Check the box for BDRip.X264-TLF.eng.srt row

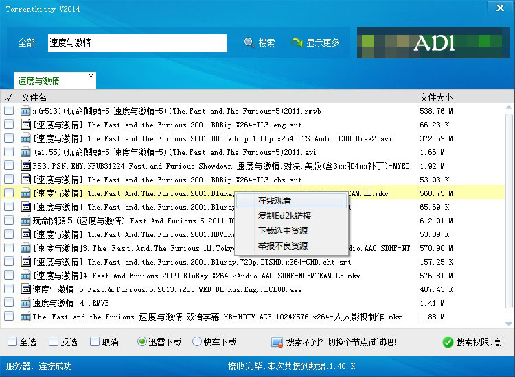click(x=8, y=125)
